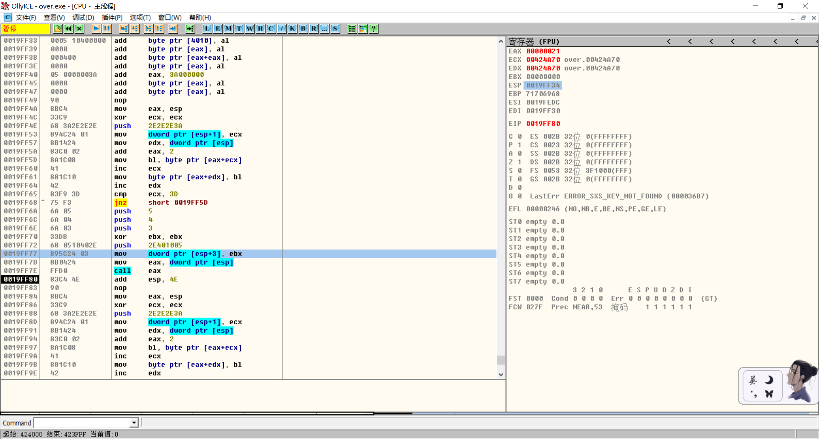Select the ESP register value 0019FF34
Image resolution: width=819 pixels, height=439 pixels.
tap(543, 85)
